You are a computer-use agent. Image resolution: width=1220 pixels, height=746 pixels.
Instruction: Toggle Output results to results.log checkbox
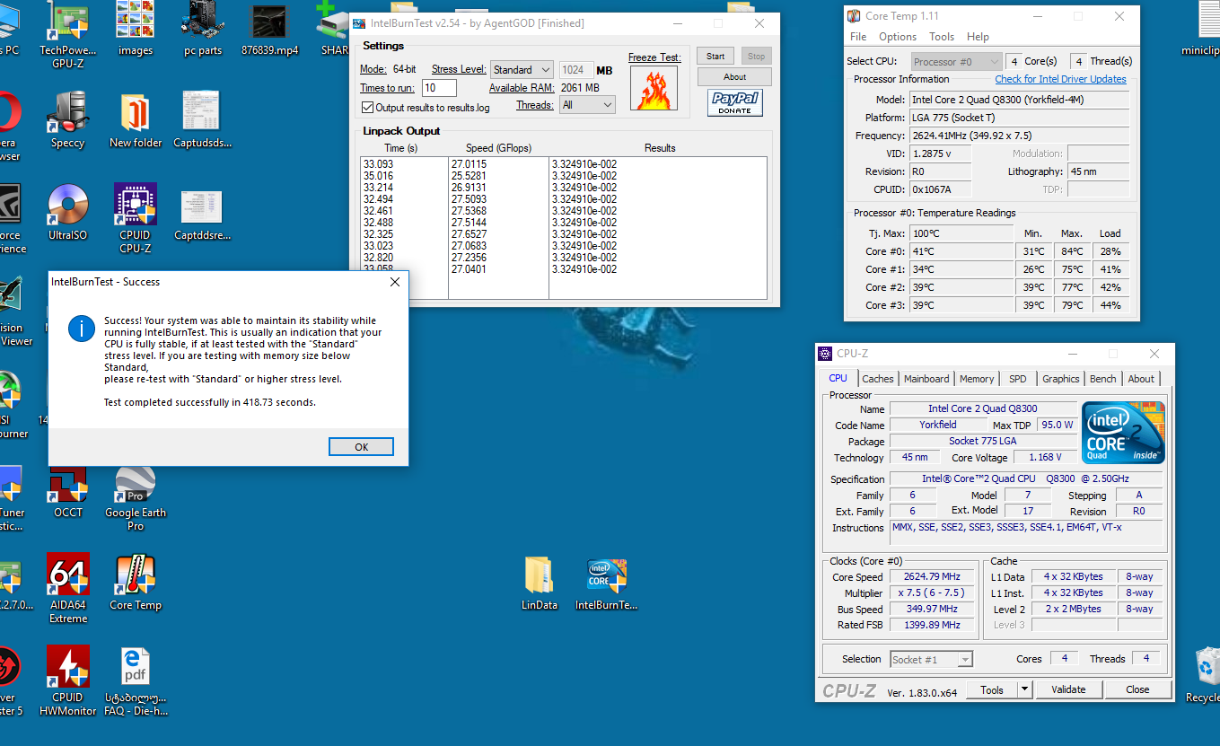pos(367,108)
